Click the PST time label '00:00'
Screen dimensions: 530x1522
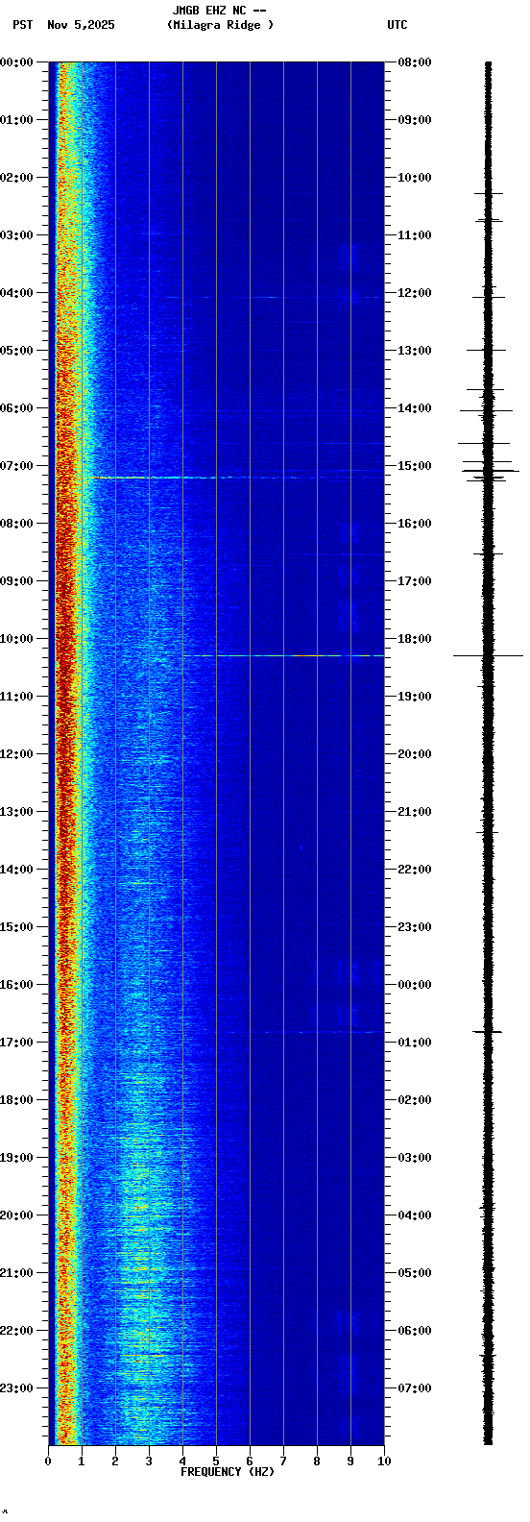point(16,62)
